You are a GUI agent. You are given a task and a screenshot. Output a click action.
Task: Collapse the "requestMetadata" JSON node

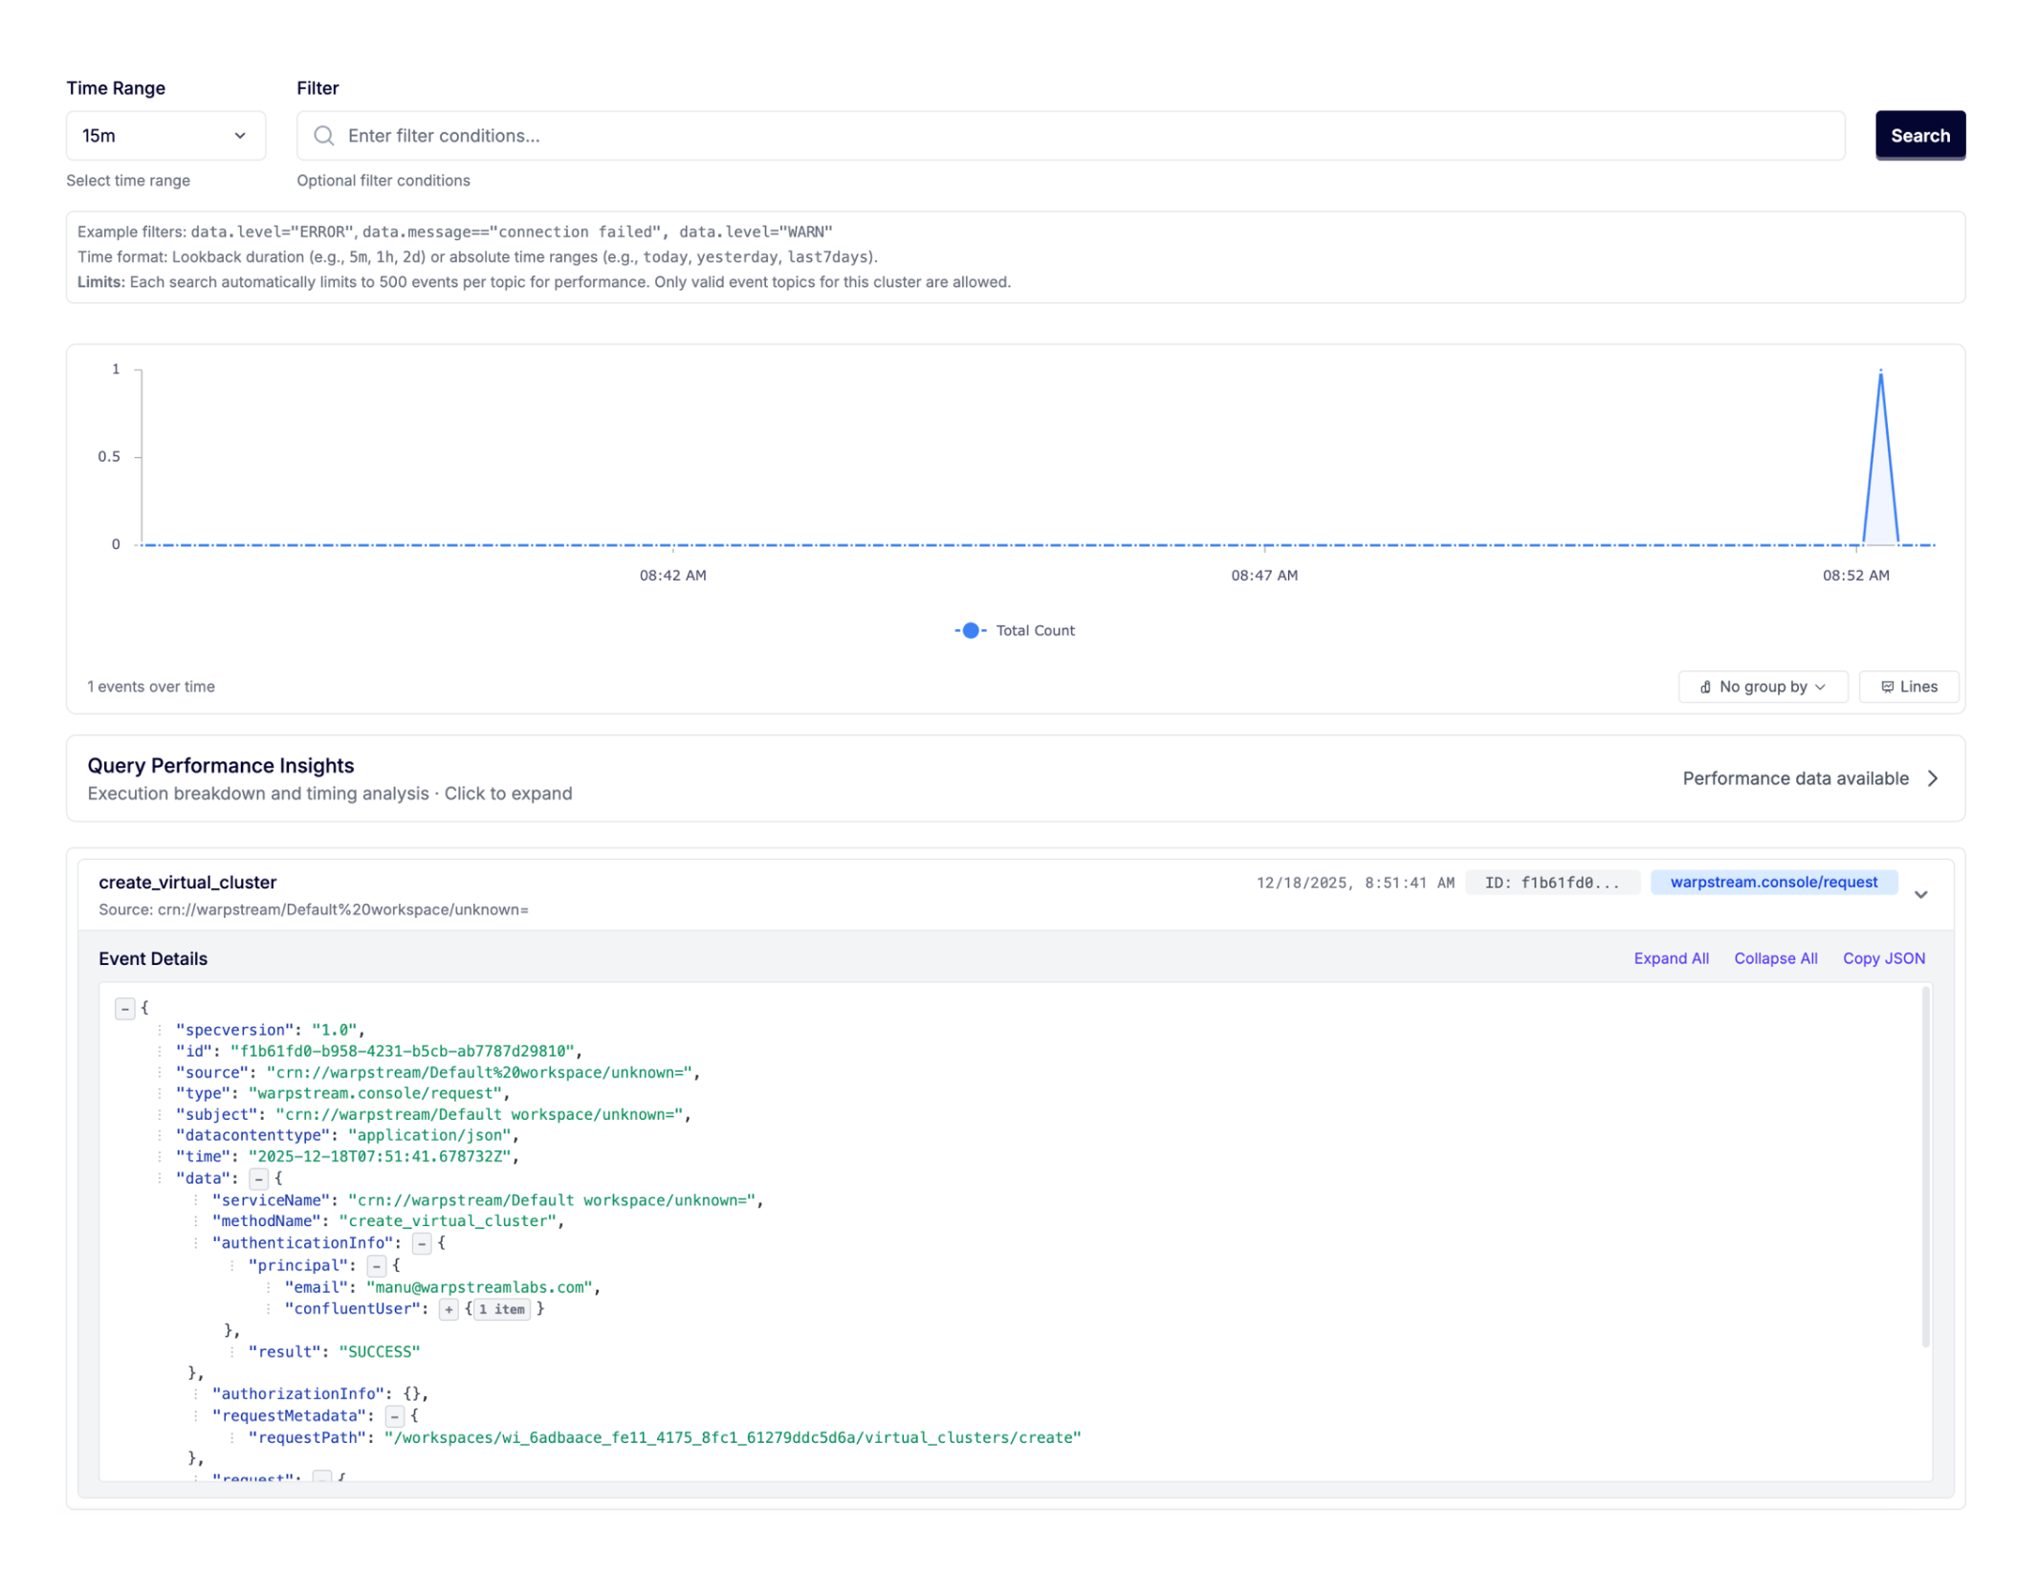(394, 1416)
